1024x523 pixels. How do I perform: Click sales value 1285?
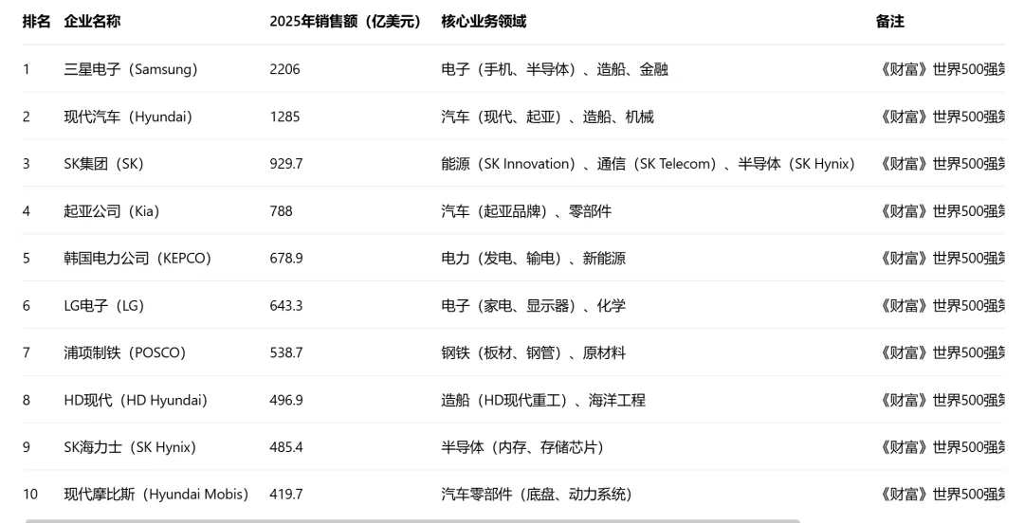click(x=284, y=117)
